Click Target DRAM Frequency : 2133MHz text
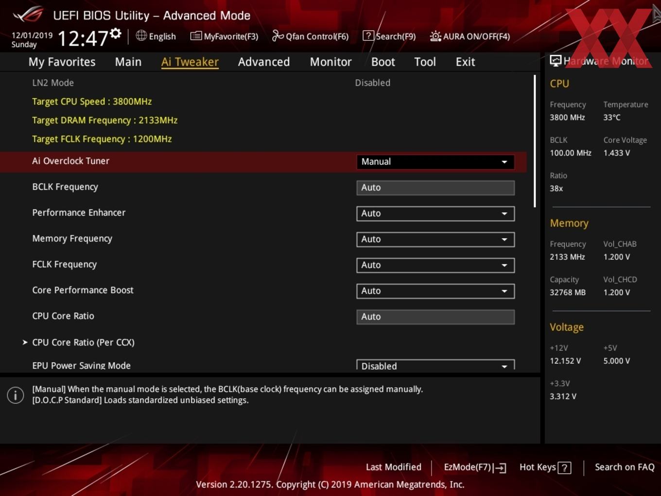 point(105,120)
